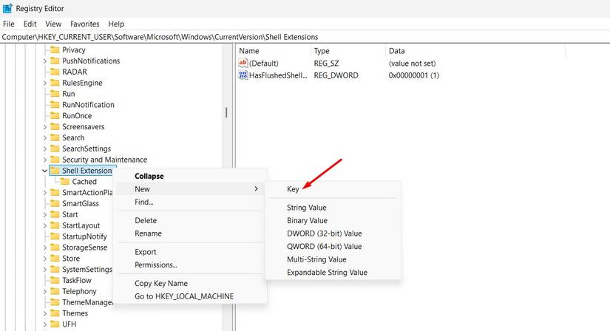Expand the Search key
The height and width of the screenshot is (331, 610).
pyautogui.click(x=45, y=137)
